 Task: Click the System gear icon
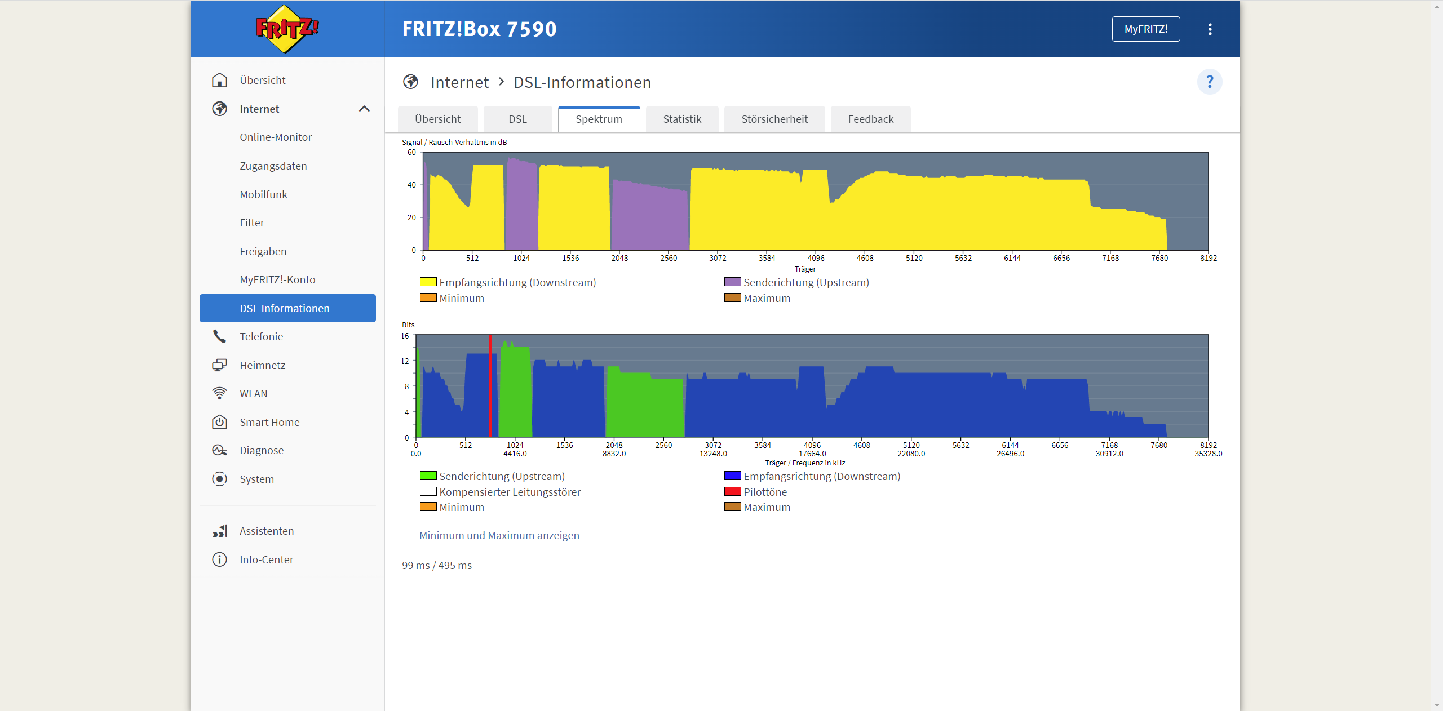(219, 479)
